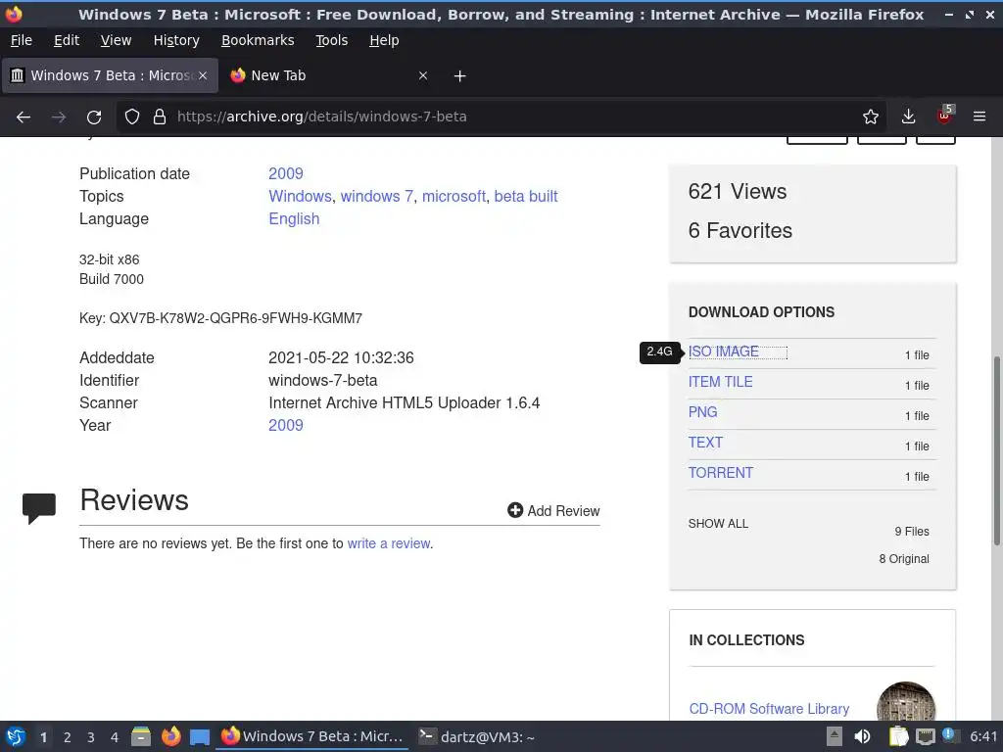Bookmark this page with the star

(870, 117)
